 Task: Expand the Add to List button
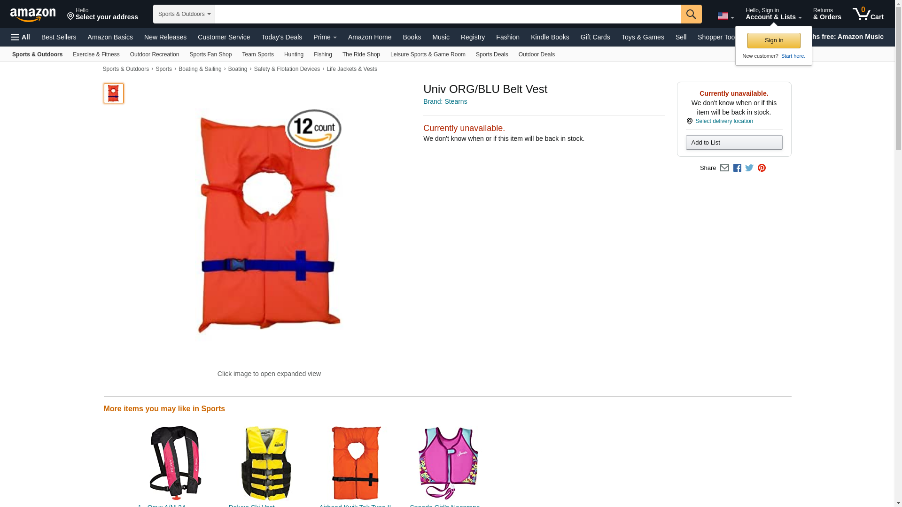734,143
